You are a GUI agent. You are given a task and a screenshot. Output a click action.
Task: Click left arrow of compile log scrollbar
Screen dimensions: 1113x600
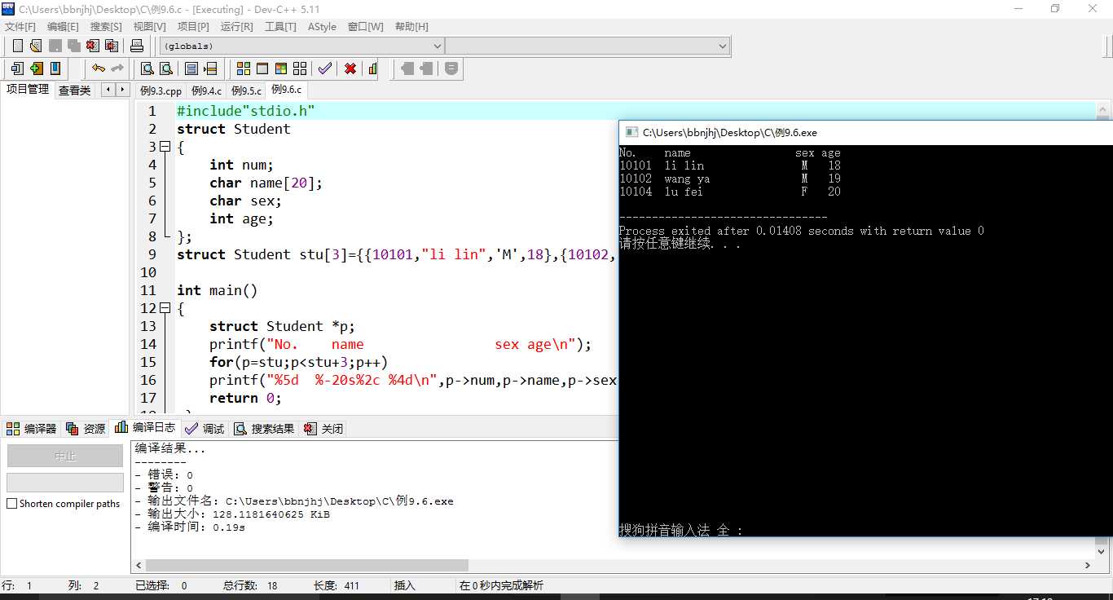[139, 565]
